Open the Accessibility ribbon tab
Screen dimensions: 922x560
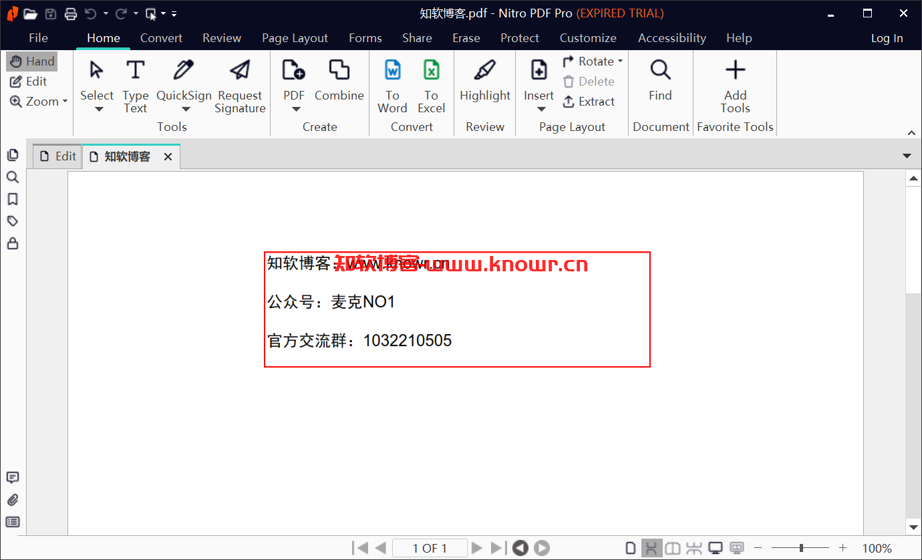(x=672, y=38)
